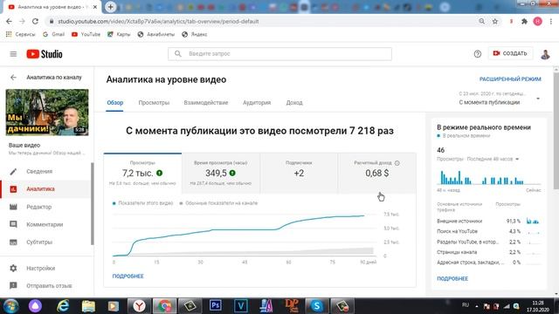Click the browser forward arrow

(22, 21)
